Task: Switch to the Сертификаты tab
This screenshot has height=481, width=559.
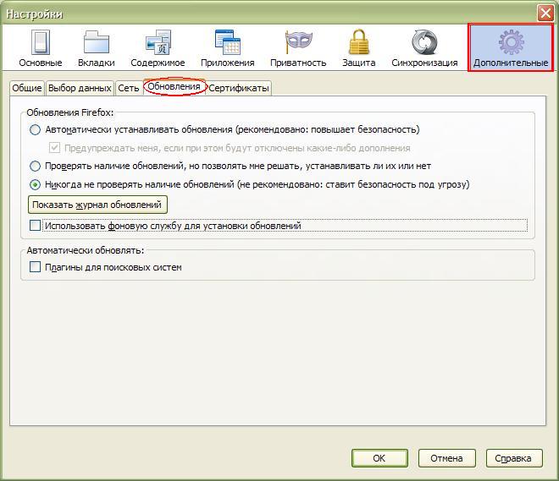Action: pyautogui.click(x=239, y=88)
